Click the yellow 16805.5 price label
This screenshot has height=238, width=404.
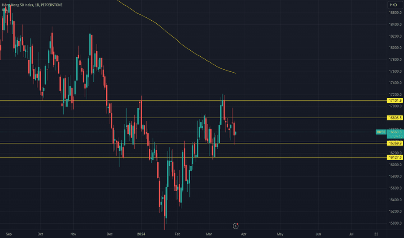click(x=395, y=118)
